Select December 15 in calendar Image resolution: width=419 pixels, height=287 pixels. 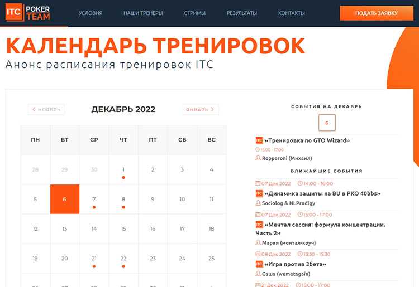coord(123,228)
